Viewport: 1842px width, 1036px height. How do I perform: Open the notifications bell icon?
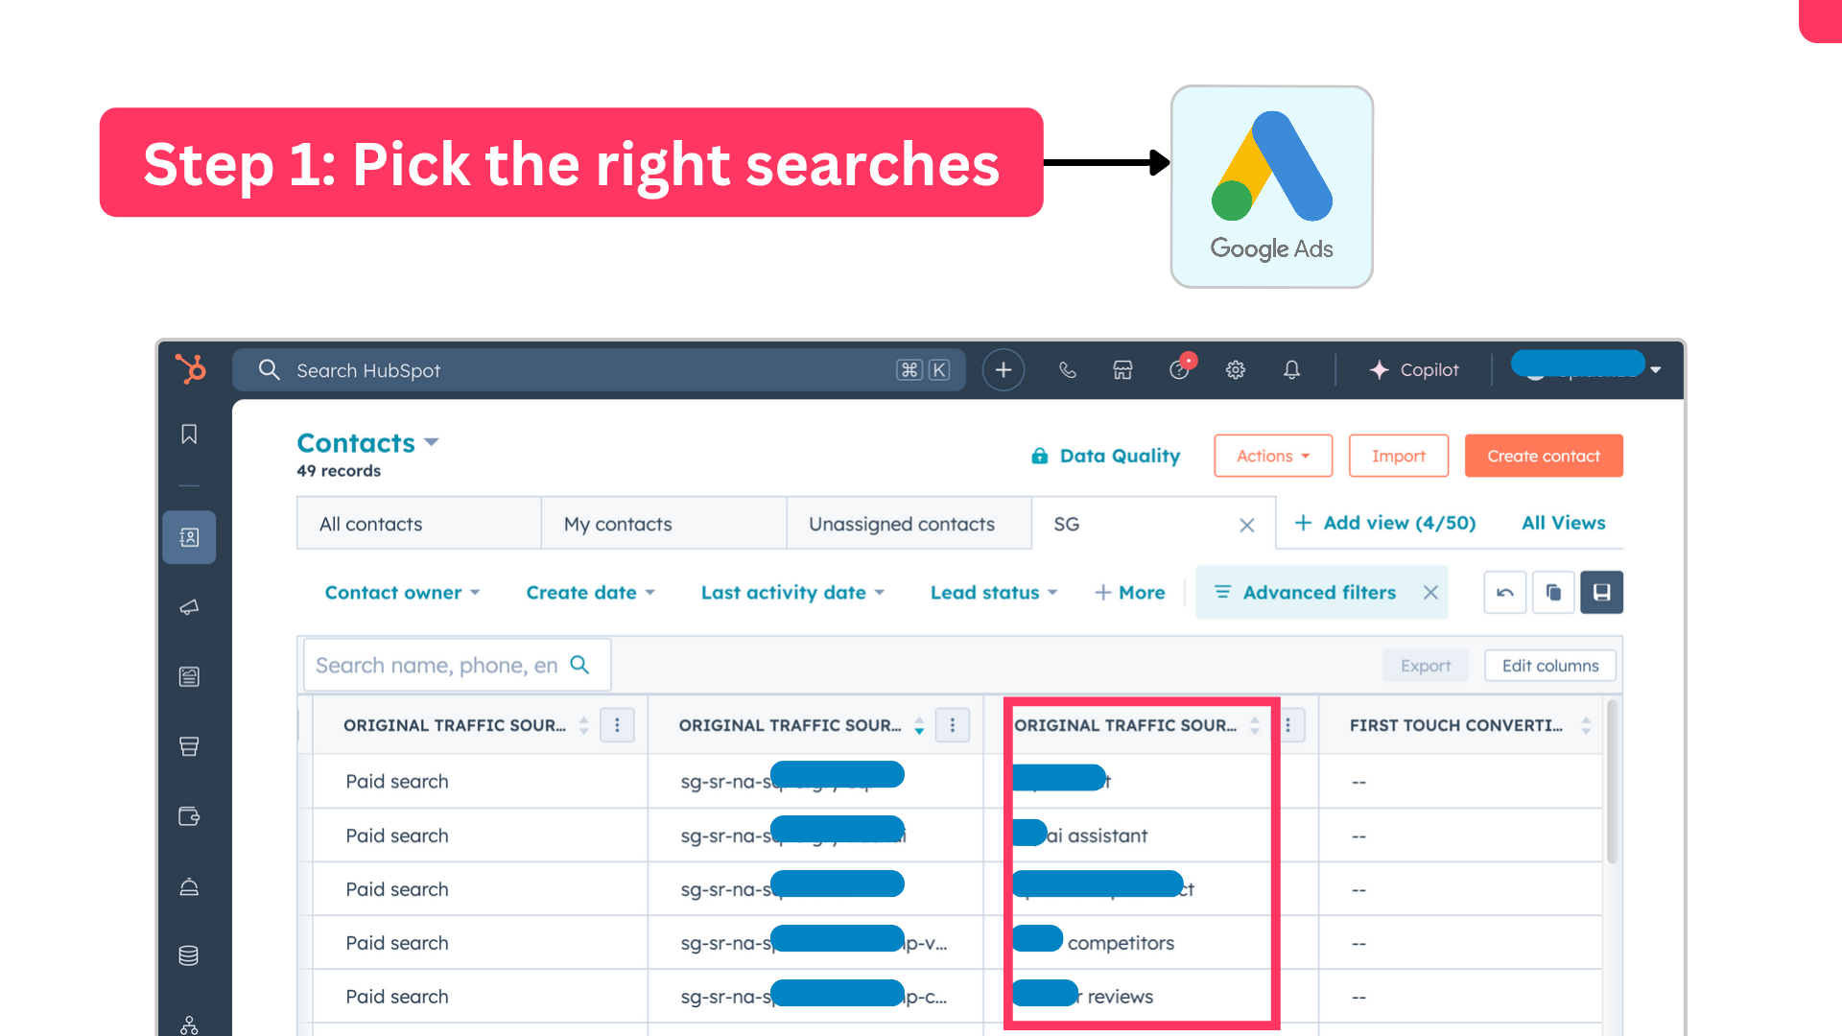[1292, 370]
